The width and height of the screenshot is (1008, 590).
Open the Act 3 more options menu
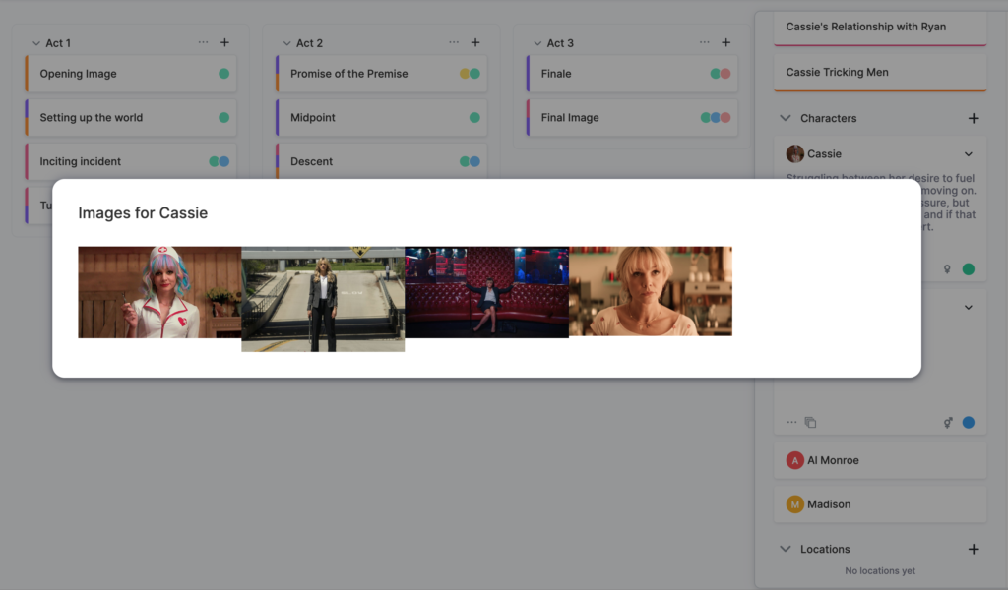tap(705, 42)
